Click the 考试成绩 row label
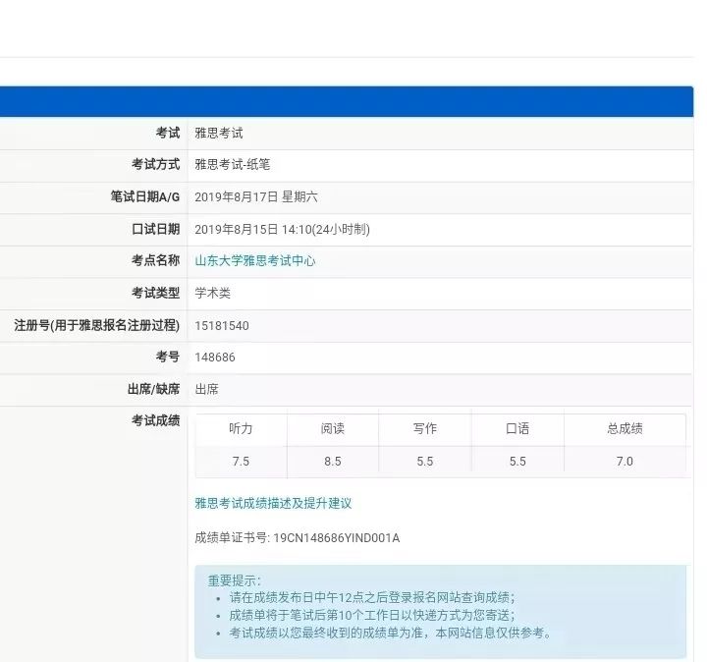 tap(155, 420)
